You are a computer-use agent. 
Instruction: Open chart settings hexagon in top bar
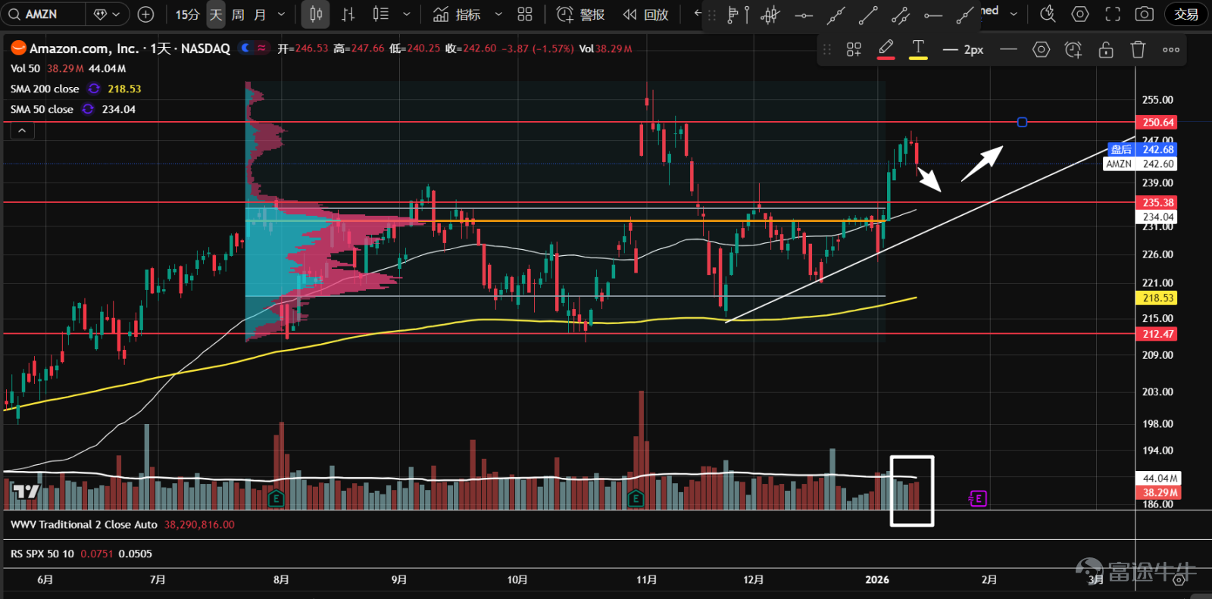[x=1080, y=14]
